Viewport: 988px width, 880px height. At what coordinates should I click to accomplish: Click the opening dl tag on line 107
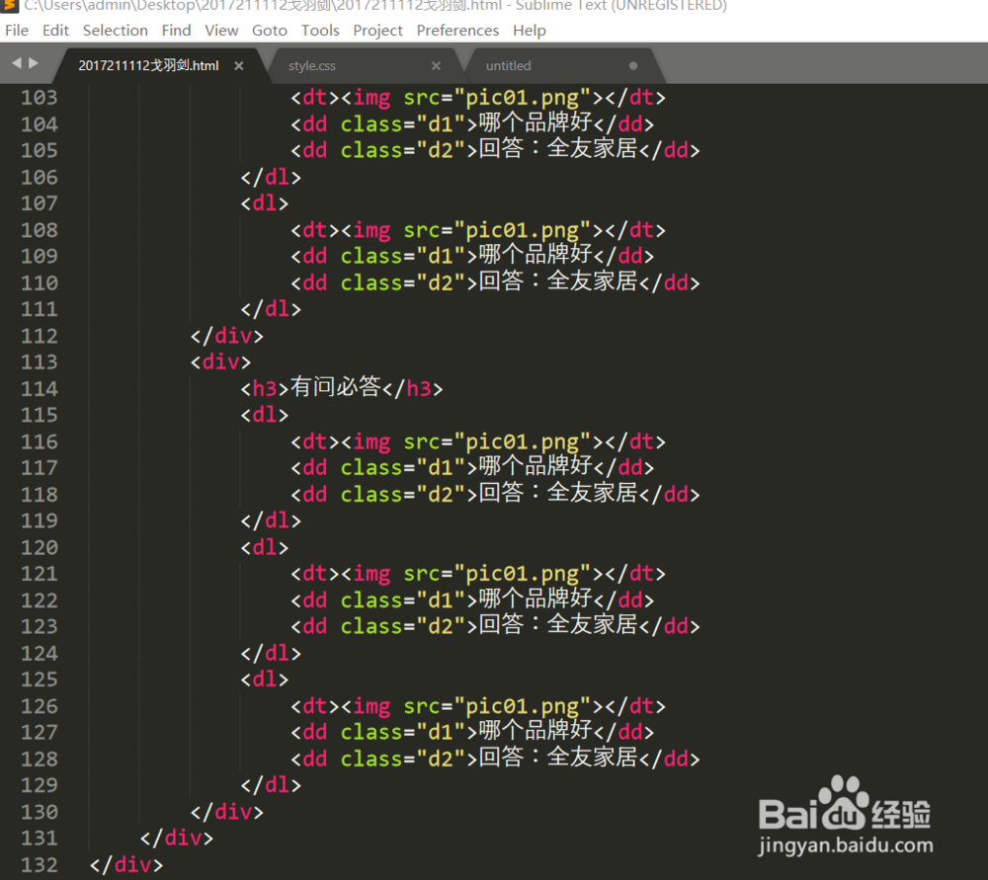pos(264,203)
